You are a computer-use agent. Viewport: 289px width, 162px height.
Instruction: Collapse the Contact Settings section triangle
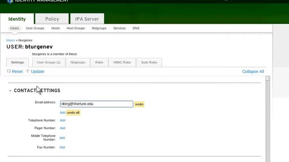point(10,91)
